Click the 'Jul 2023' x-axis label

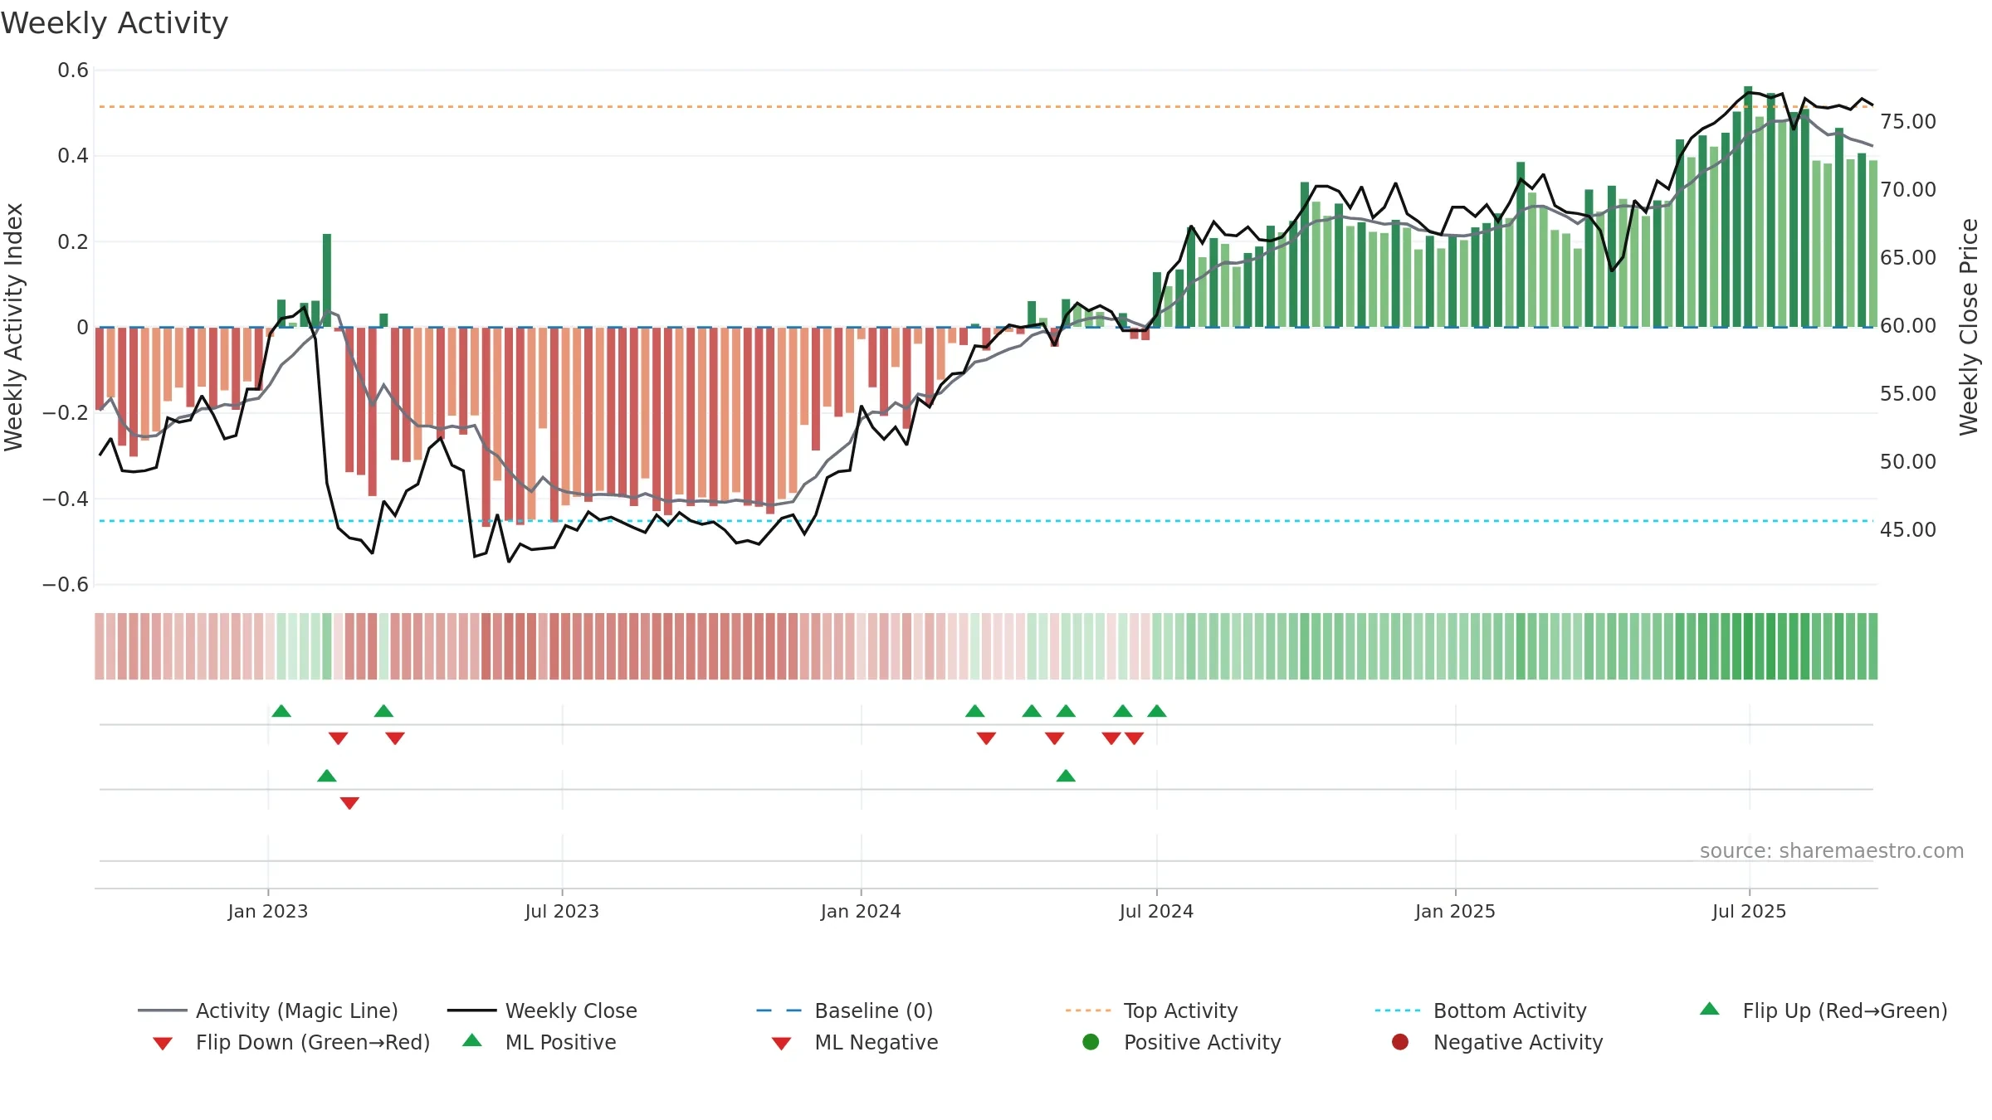click(562, 911)
